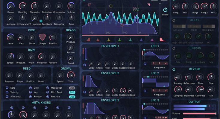Toggle the Pitch Bend SUS switch
The height and width of the screenshot is (119, 220).
coord(72,93)
